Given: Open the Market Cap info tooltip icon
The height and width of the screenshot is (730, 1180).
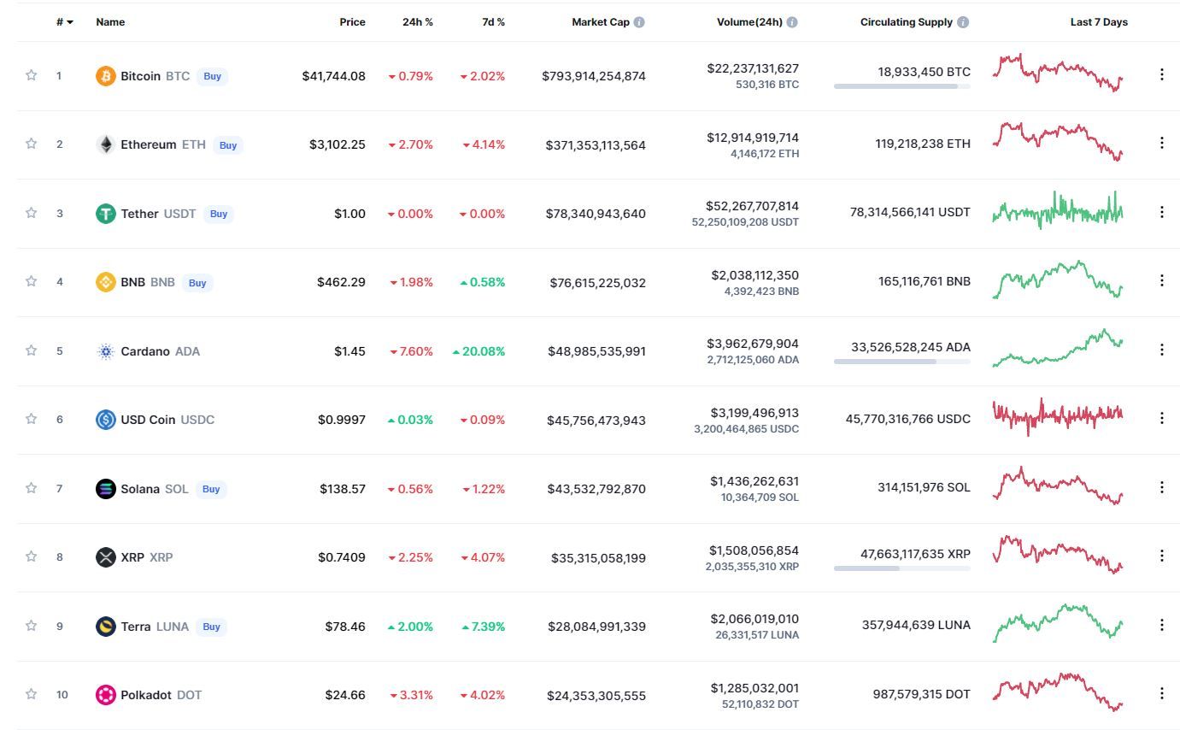Looking at the screenshot, I should pos(639,22).
